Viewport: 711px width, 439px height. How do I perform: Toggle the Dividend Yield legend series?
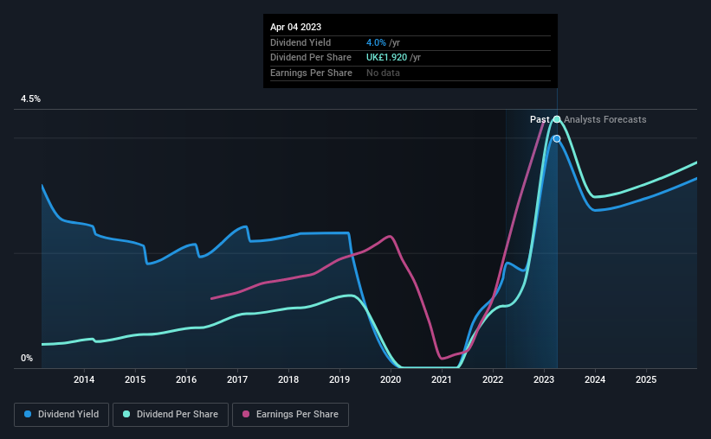[61, 415]
